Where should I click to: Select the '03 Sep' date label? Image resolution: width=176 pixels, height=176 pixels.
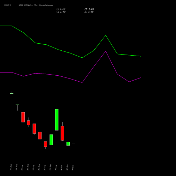[73, 167]
